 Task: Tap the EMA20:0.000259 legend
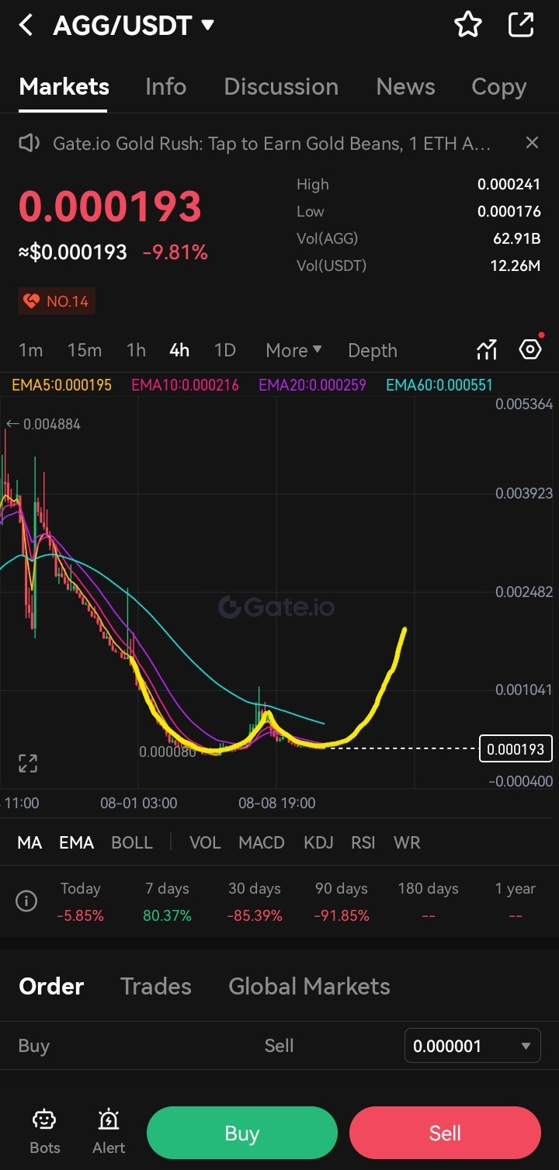[x=312, y=384]
